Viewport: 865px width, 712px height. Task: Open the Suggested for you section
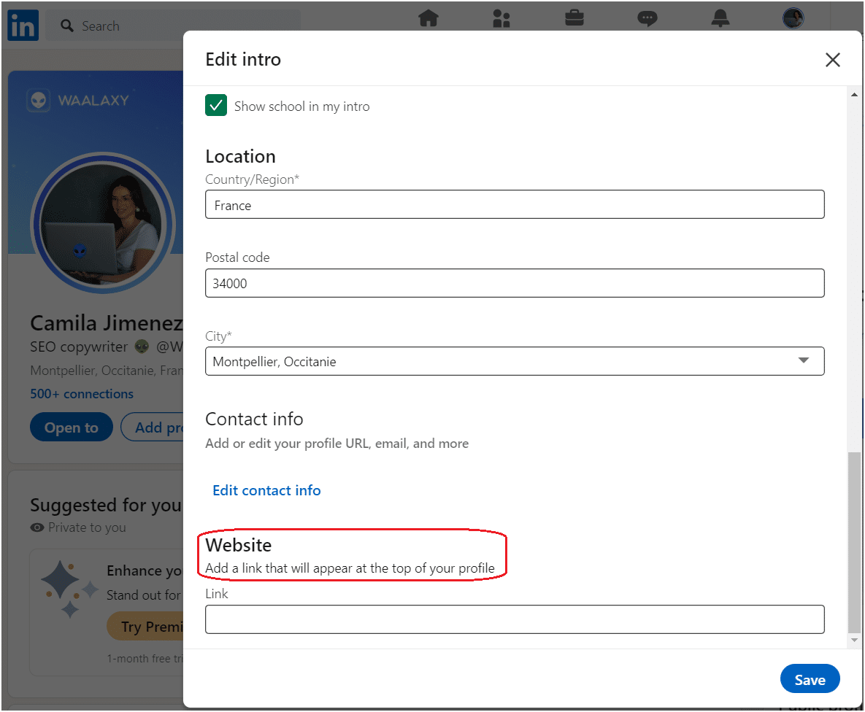(x=106, y=505)
